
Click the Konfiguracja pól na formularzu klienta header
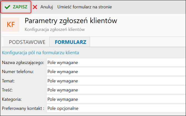(40, 52)
